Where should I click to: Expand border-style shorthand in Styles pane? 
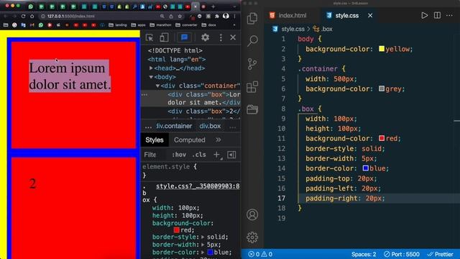click(203, 237)
